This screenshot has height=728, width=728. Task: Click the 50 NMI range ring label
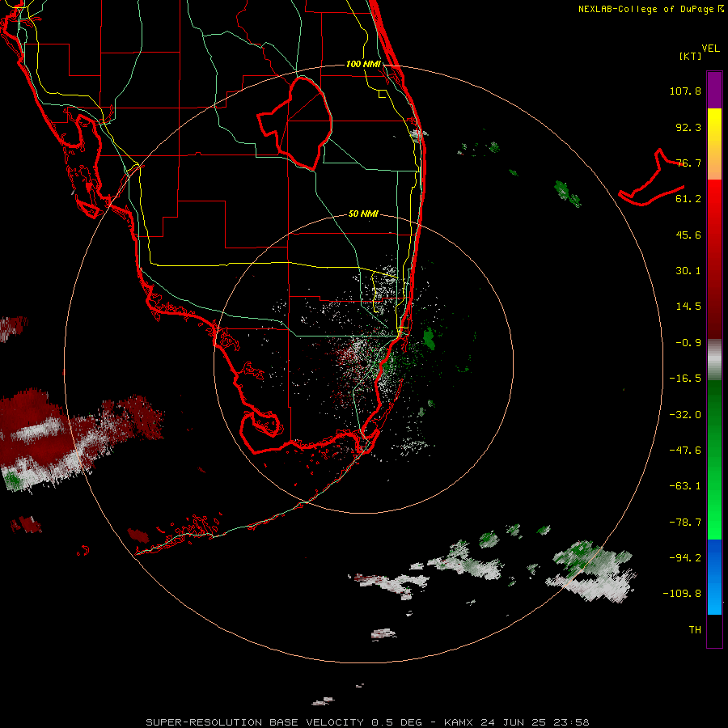pos(363,214)
